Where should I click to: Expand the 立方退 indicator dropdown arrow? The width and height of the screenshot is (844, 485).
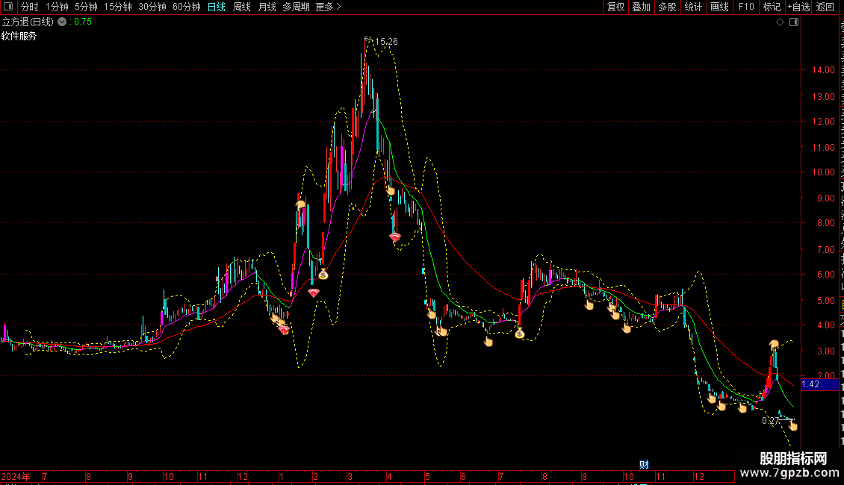click(61, 22)
